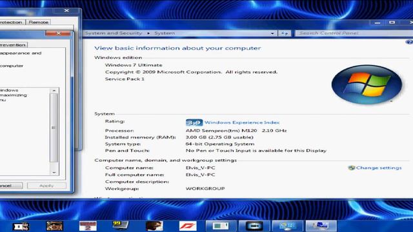Click System and Security in the breadcrumb

[x=114, y=33]
